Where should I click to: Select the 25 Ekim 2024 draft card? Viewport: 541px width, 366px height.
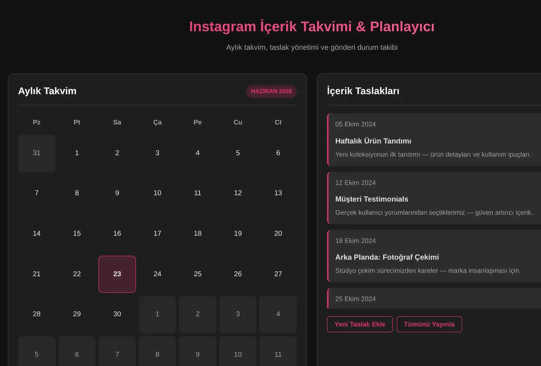(x=434, y=298)
